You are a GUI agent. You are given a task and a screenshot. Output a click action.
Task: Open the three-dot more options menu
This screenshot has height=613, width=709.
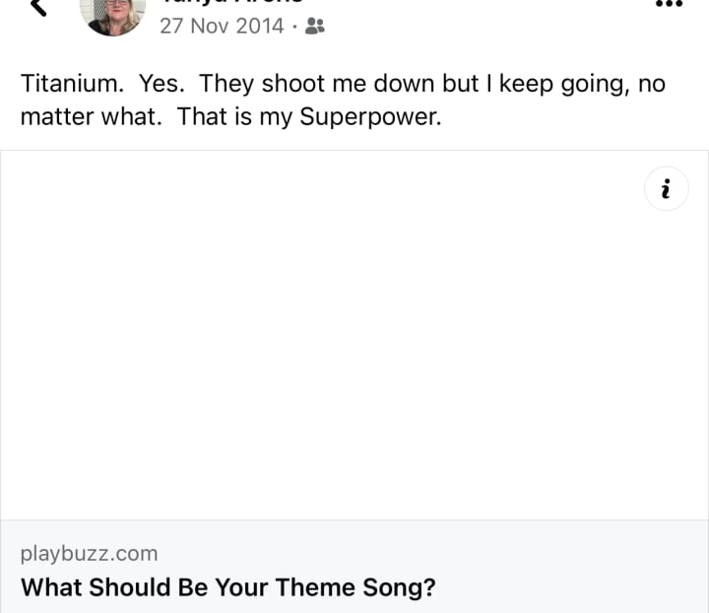[669, 4]
